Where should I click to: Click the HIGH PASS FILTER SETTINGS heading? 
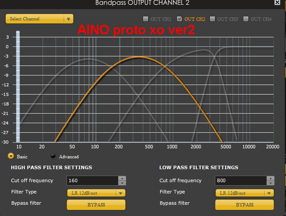click(52, 167)
